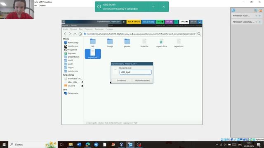Click the yellow volume indicator in status bar

coord(134,22)
